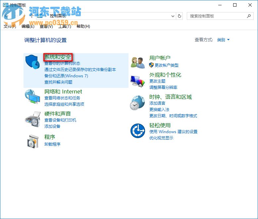
Task: Open the System and Security shield icon
Action: (x=32, y=62)
